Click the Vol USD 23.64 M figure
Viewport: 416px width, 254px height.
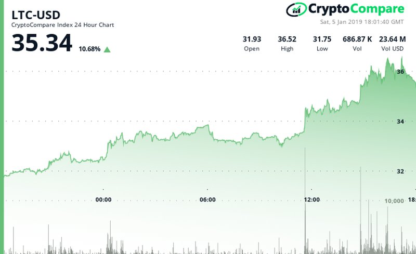[x=392, y=39]
